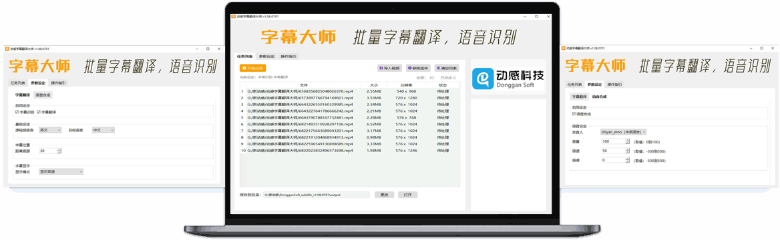Click the 开始任务 button in center window
The width and height of the screenshot is (780, 240).
click(252, 68)
